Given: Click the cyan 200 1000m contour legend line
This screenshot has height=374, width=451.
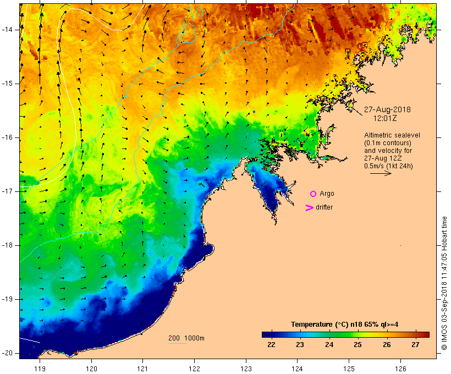Looking at the screenshot, I should 178,343.
